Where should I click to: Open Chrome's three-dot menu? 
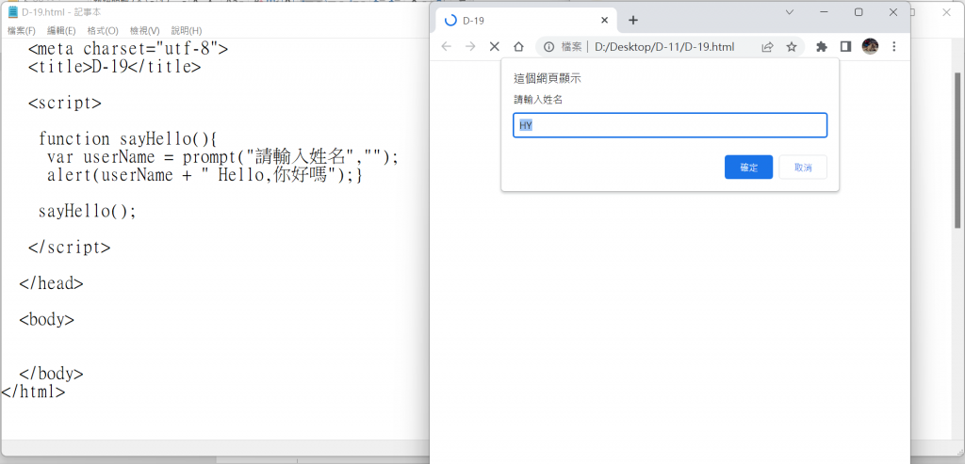894,47
